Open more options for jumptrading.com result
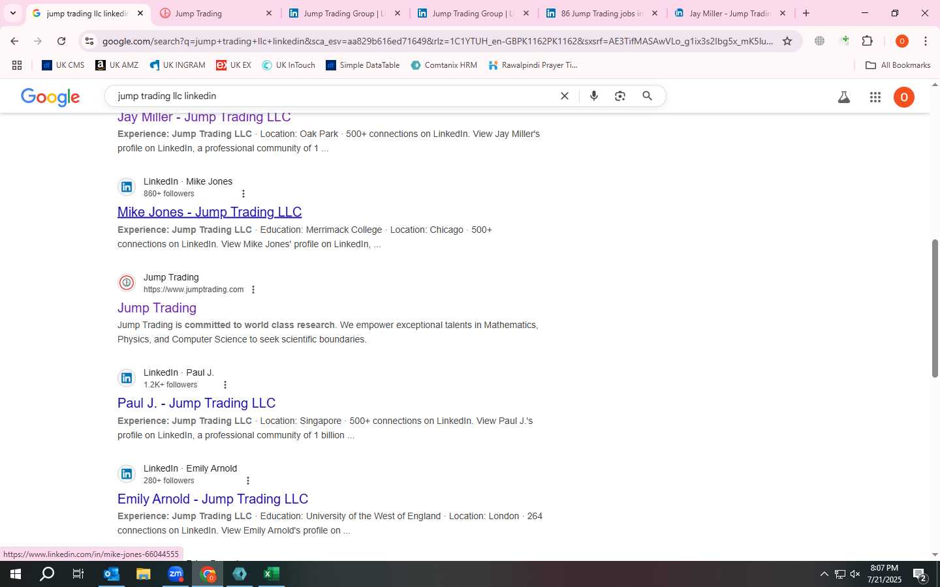Image resolution: width=940 pixels, height=587 pixels. click(x=253, y=290)
